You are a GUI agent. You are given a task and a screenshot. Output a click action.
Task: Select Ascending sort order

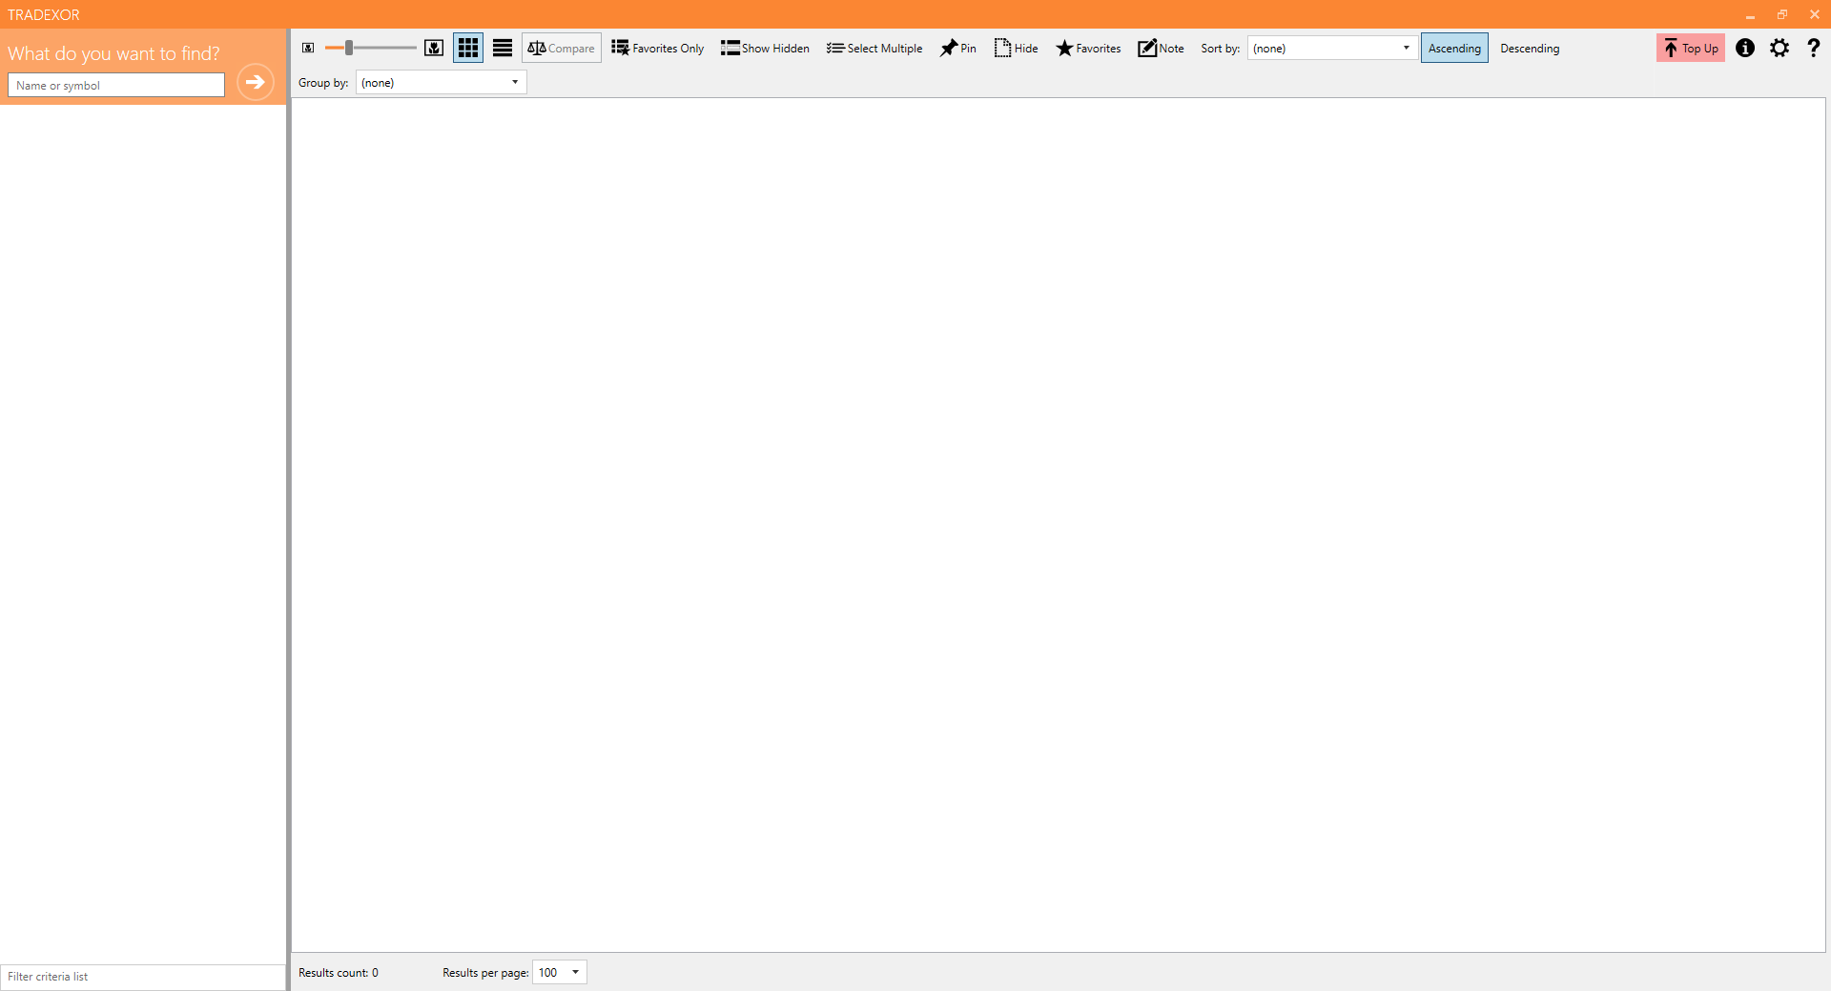(x=1454, y=48)
